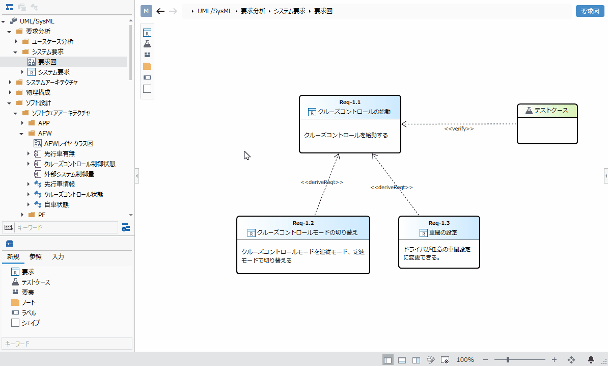Click UML/SysML in the breadcrumb

[x=215, y=11]
